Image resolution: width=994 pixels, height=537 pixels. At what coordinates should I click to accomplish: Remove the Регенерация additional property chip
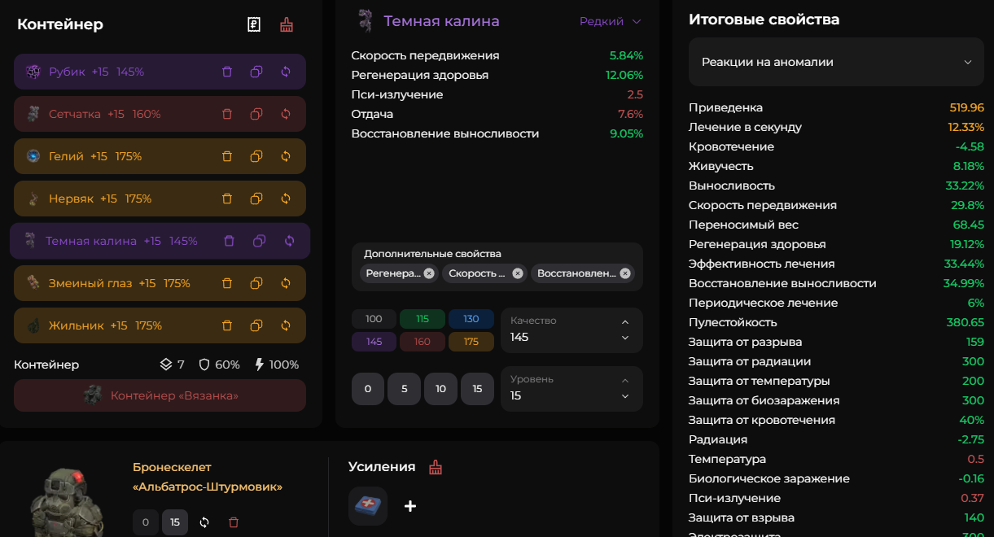click(x=429, y=273)
